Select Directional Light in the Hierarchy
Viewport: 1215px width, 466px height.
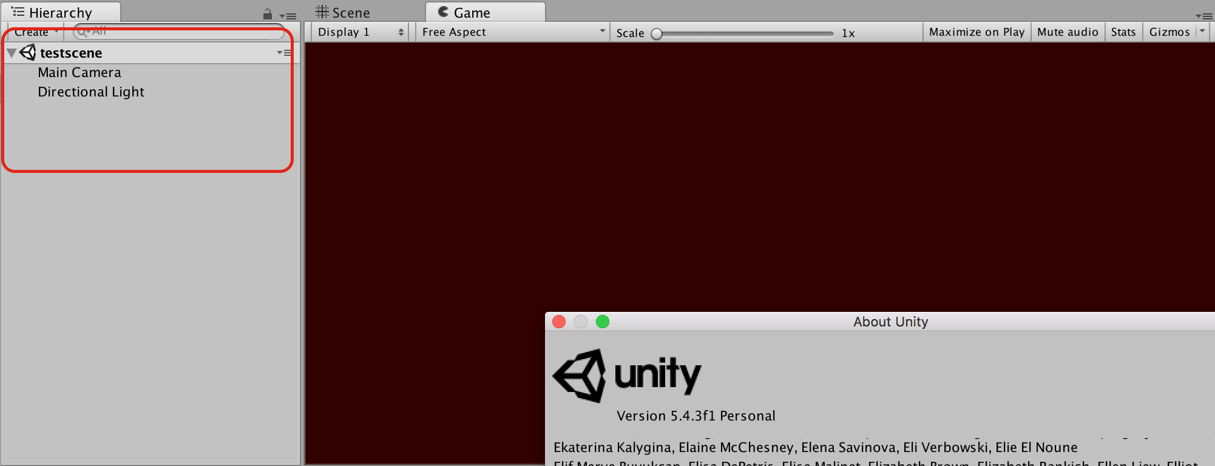click(91, 92)
